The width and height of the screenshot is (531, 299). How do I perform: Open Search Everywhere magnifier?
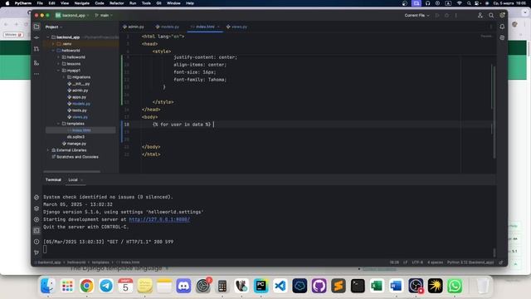[491, 15]
